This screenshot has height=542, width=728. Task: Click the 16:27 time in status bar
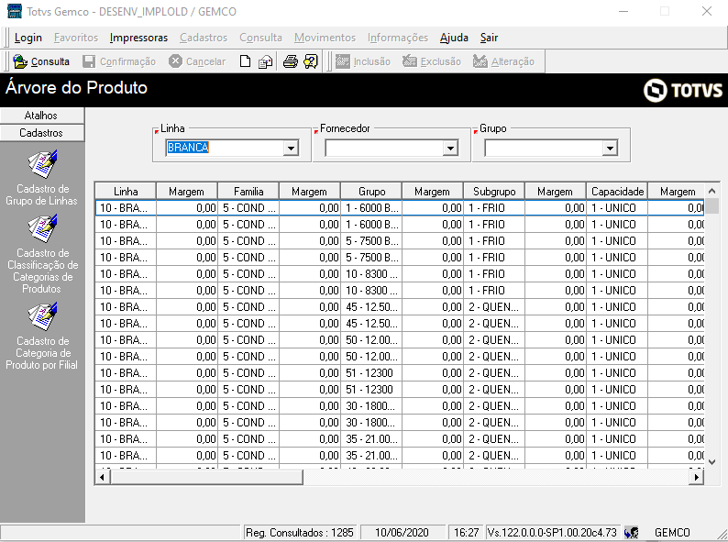[466, 532]
